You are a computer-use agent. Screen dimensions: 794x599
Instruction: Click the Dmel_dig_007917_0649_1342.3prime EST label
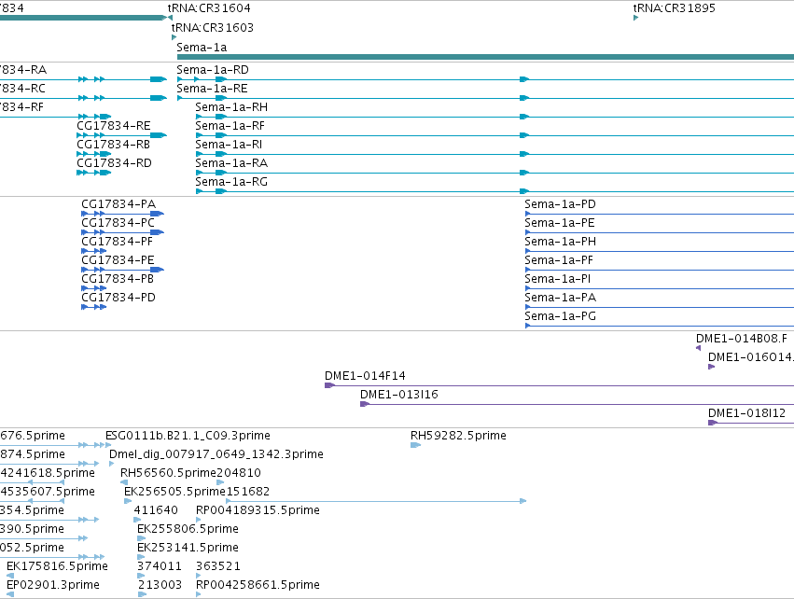[x=216, y=454]
